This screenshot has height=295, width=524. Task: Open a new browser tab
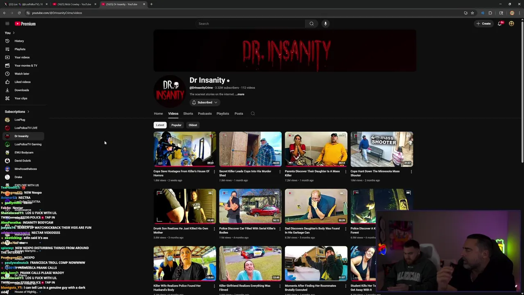151,4
